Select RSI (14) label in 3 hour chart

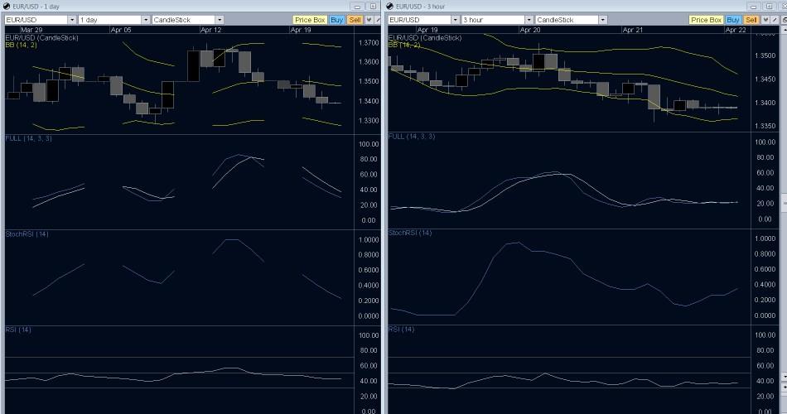401,330
